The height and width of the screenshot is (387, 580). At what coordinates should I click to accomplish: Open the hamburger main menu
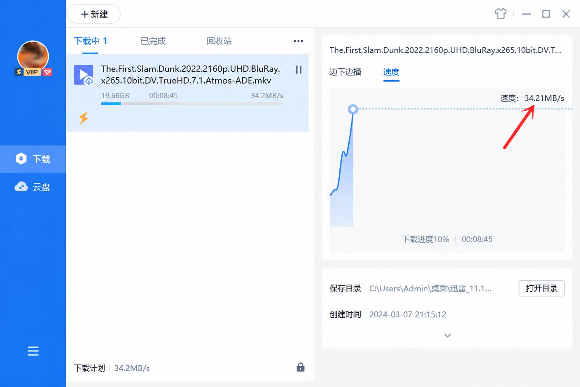tap(33, 351)
